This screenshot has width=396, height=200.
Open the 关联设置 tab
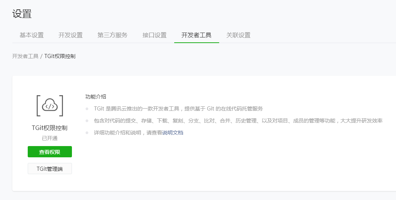click(238, 35)
